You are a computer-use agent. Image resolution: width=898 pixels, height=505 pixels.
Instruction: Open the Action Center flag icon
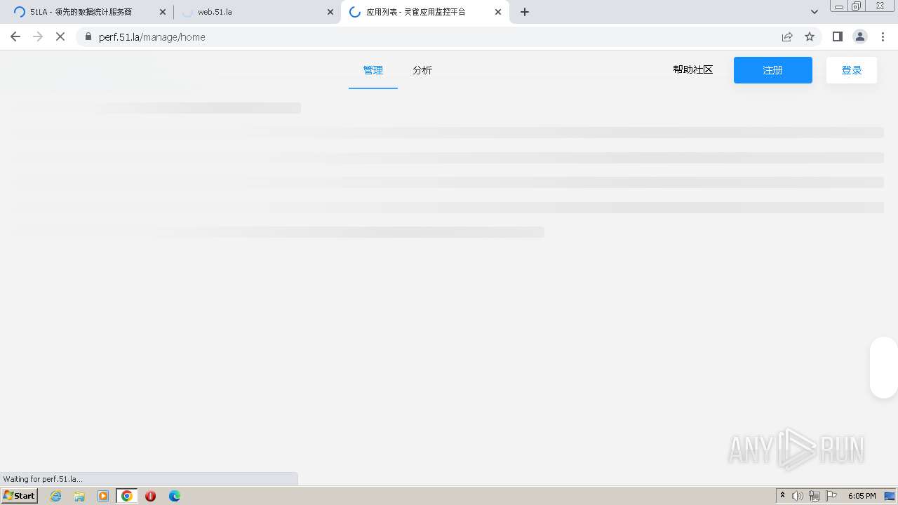[831, 496]
